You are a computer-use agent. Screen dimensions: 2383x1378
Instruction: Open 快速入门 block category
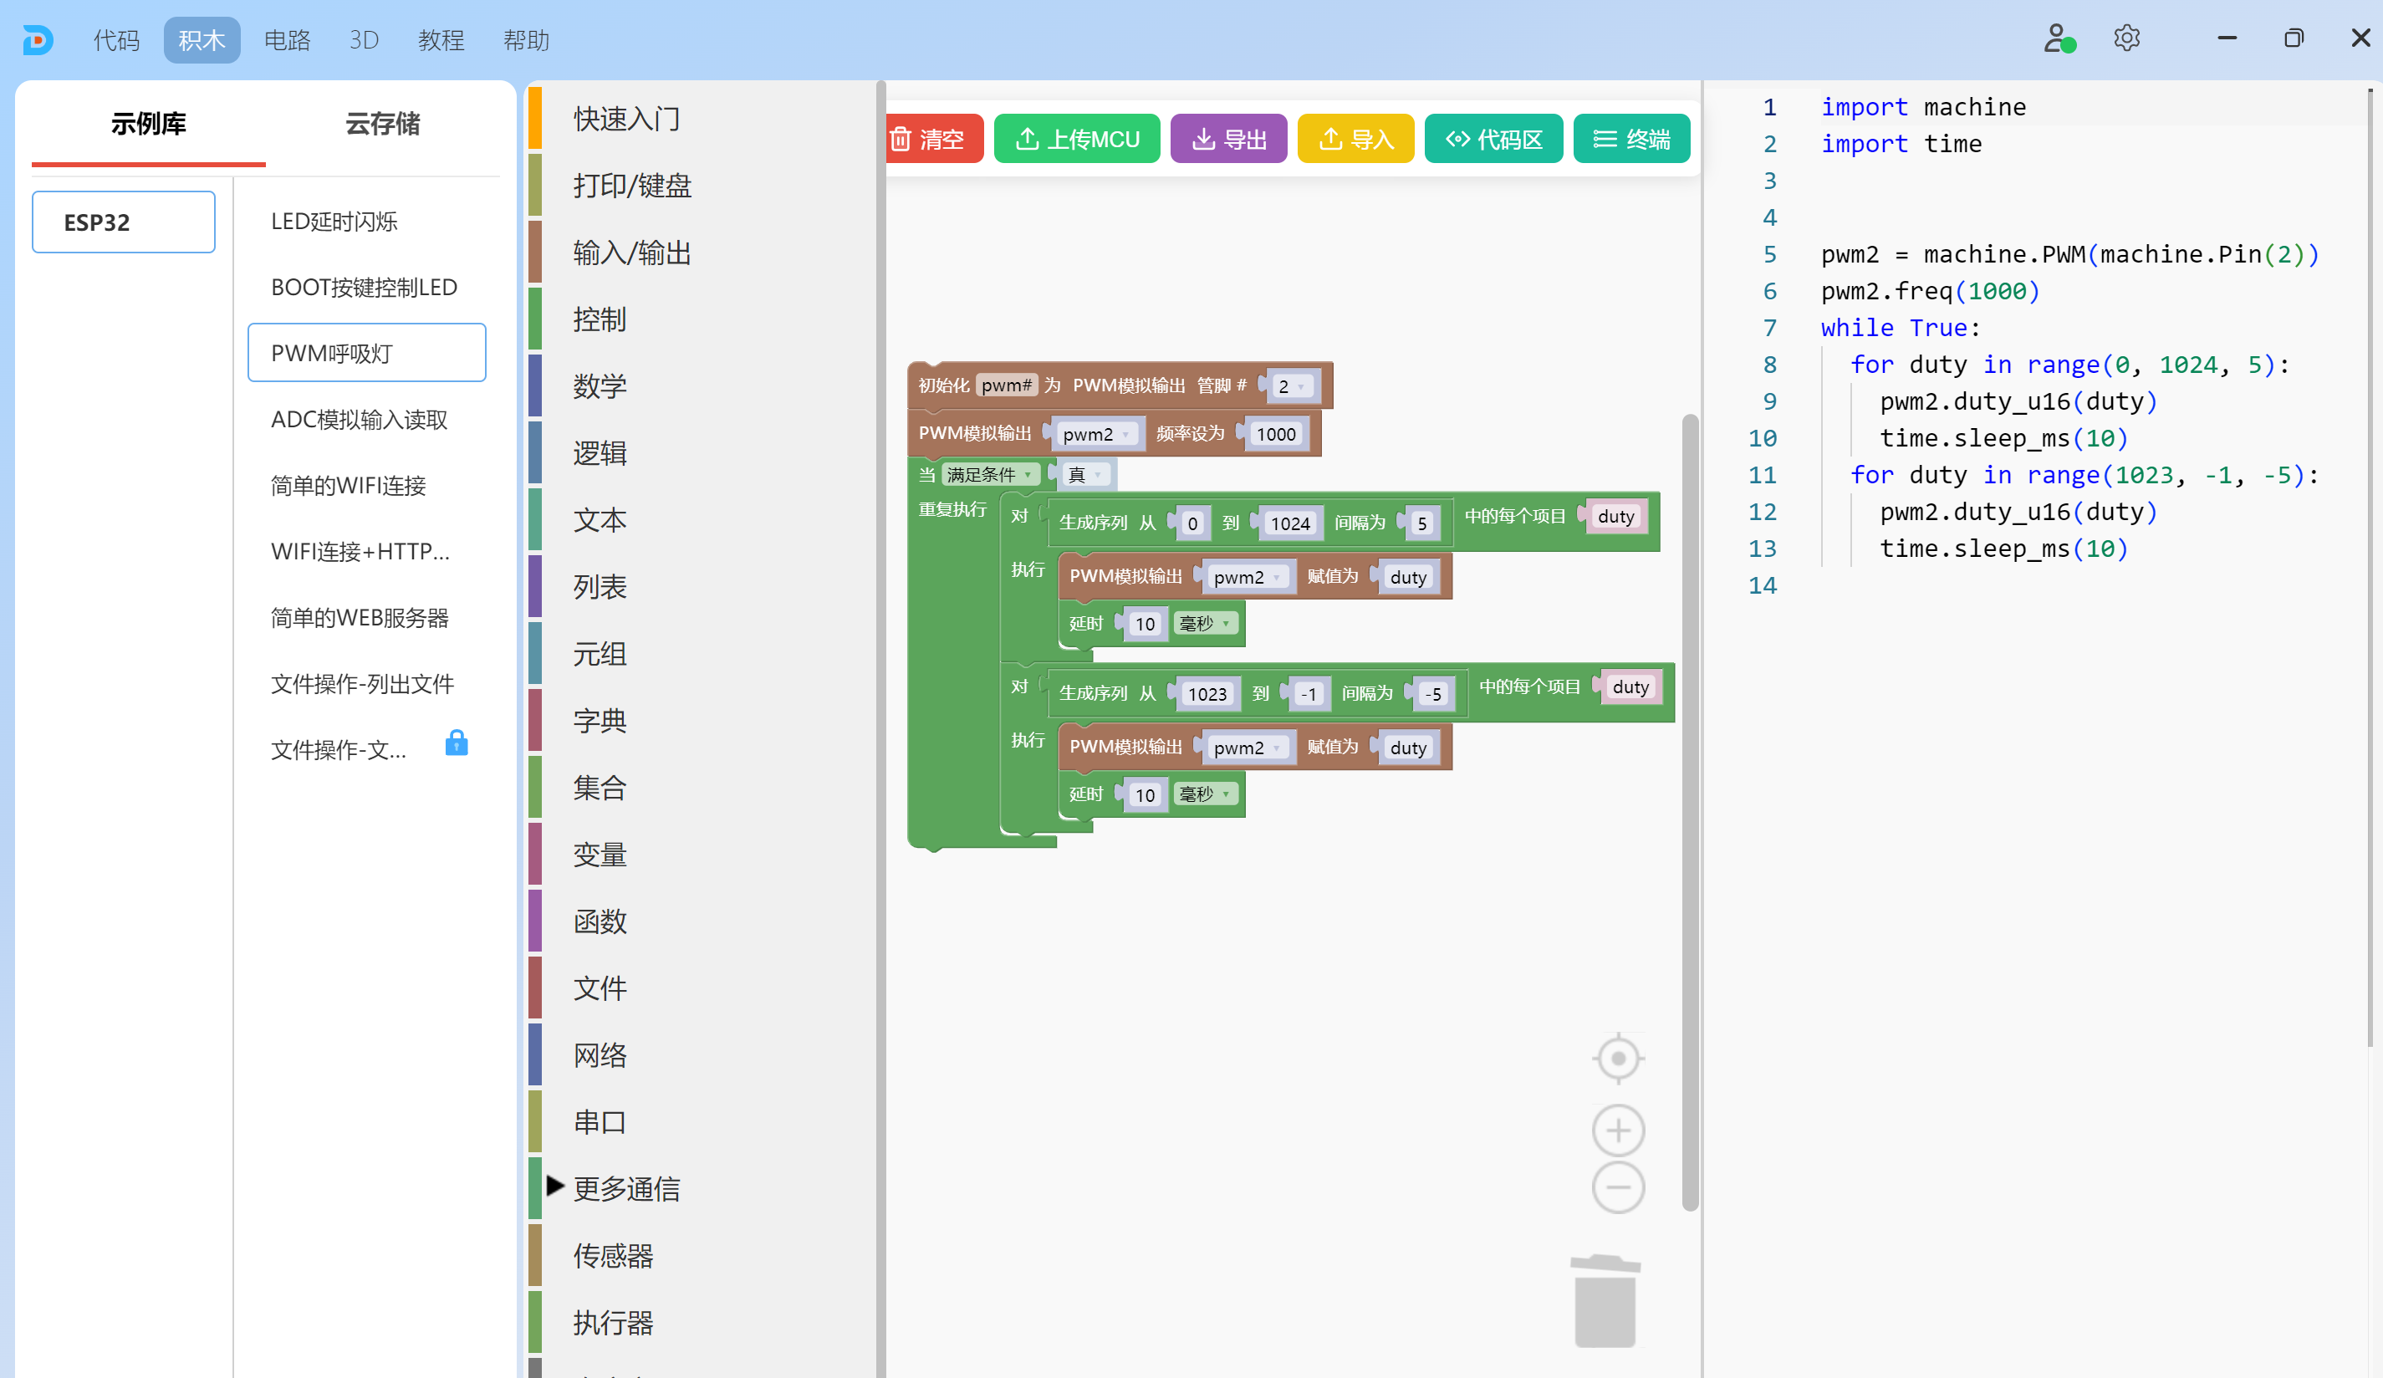(626, 120)
